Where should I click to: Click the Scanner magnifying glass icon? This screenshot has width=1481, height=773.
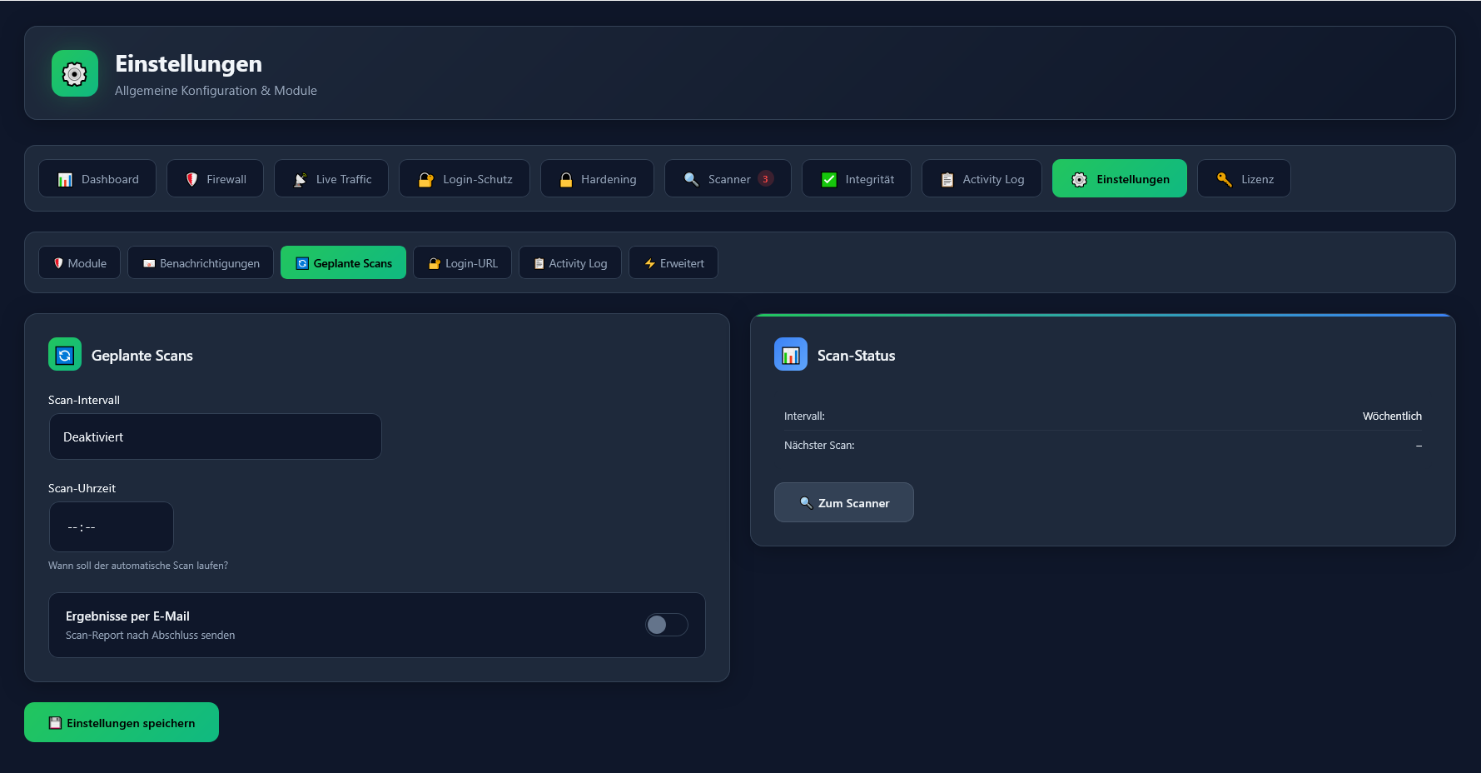[691, 179]
